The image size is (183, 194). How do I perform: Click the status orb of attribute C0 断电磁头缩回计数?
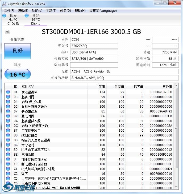tap(8, 164)
